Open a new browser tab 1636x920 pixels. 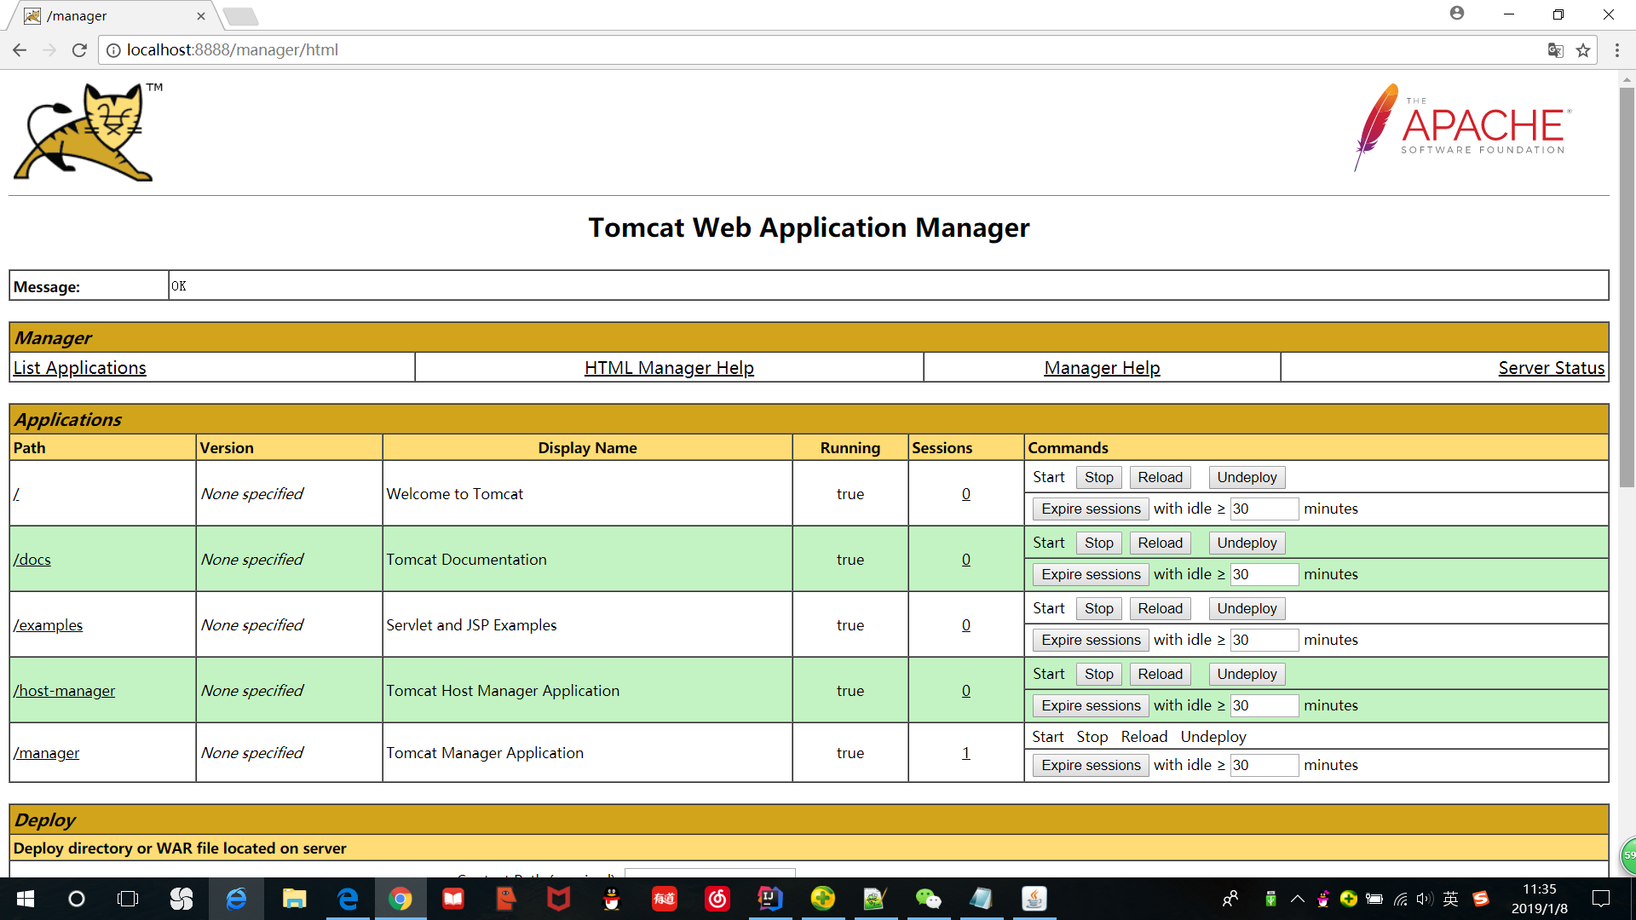click(x=241, y=16)
